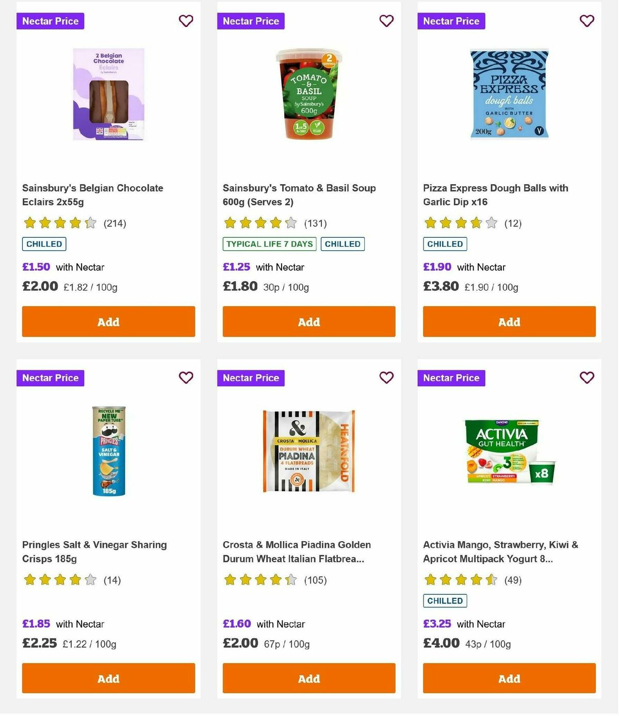Click the Nectar Price badge on Activia yogurt
Image resolution: width=619 pixels, height=716 pixels.
click(451, 378)
